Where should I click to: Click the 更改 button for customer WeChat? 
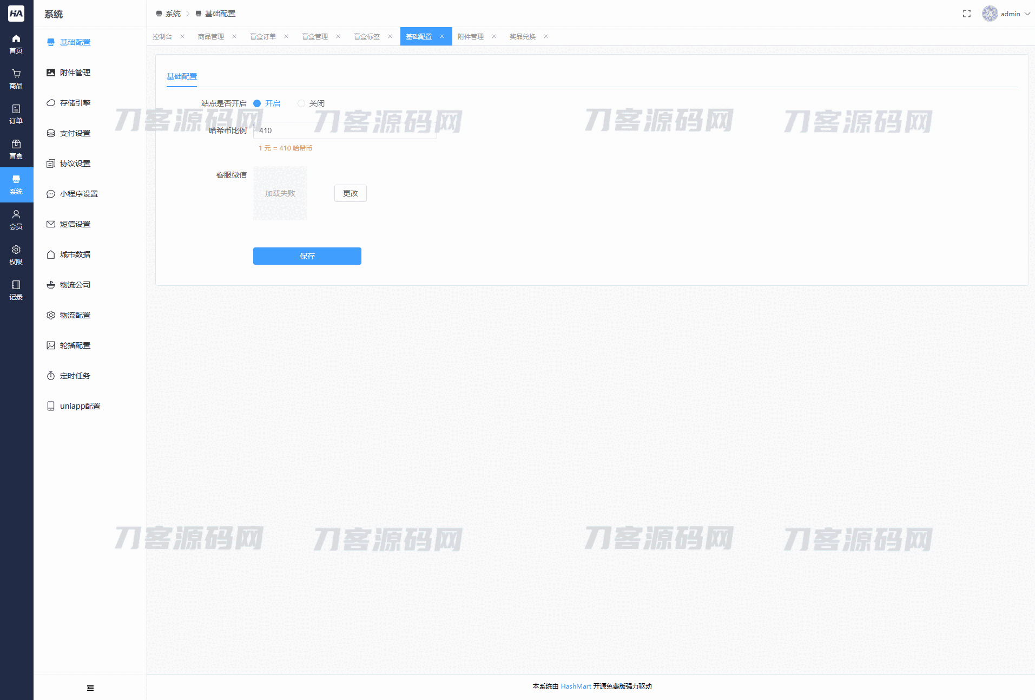point(351,193)
